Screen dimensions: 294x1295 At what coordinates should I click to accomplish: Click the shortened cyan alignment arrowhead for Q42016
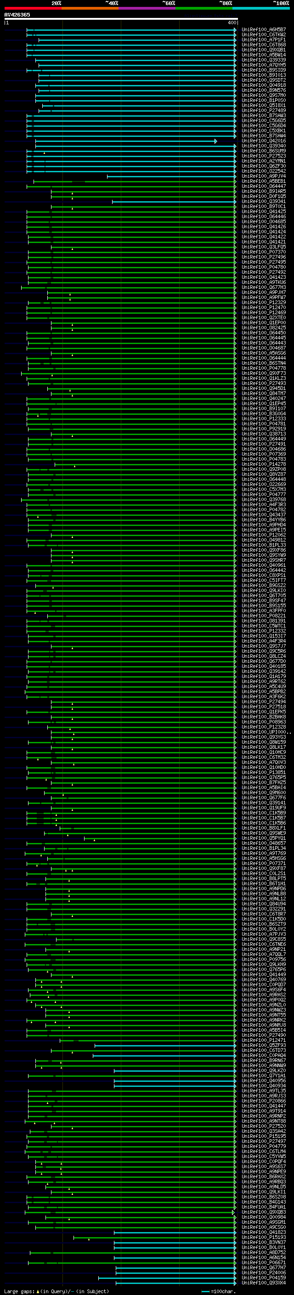tap(216, 141)
